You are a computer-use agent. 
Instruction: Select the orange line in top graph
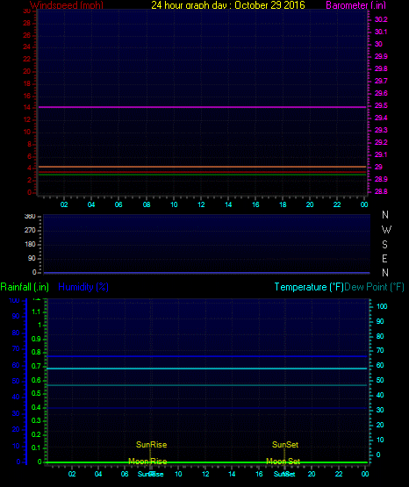click(x=202, y=167)
